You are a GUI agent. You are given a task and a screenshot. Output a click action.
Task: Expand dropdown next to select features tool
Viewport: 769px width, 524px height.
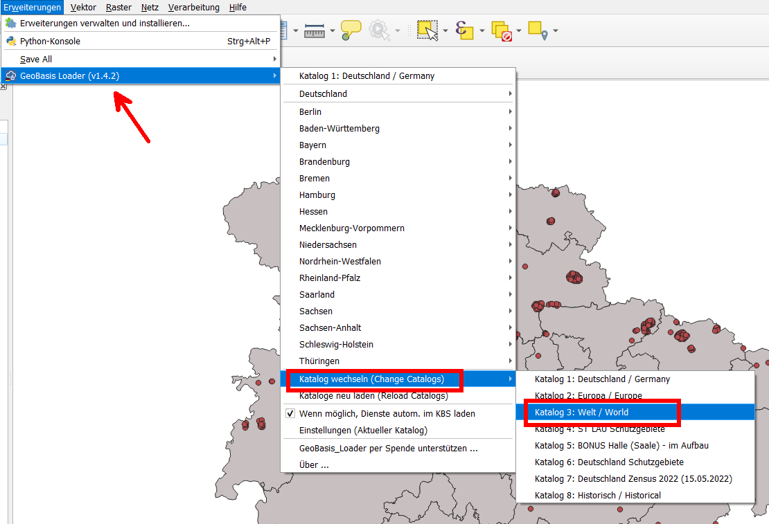pyautogui.click(x=445, y=30)
